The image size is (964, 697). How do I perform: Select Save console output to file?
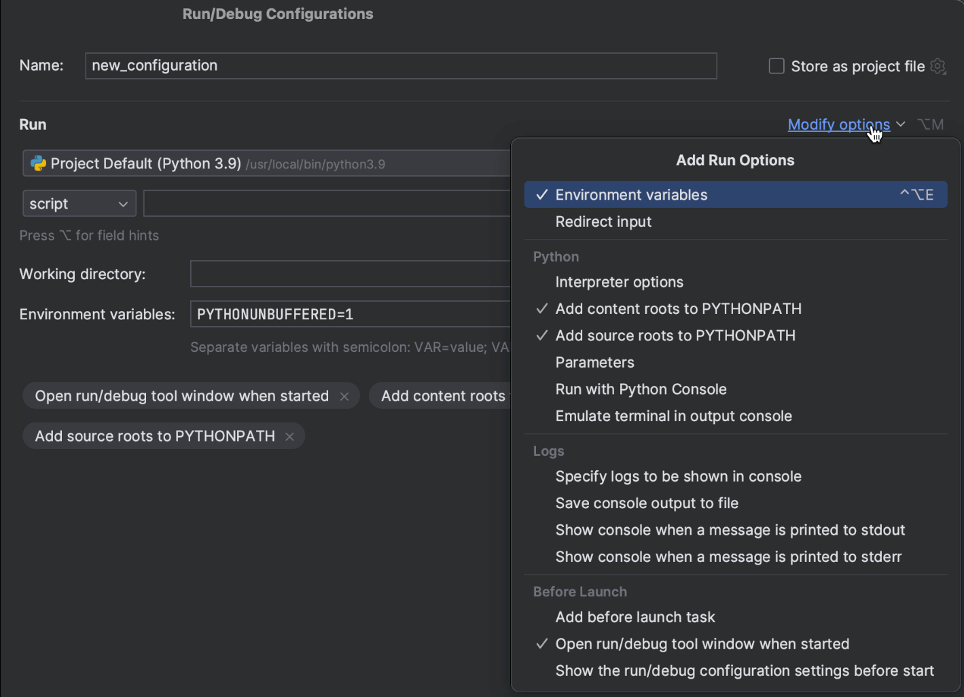(647, 503)
